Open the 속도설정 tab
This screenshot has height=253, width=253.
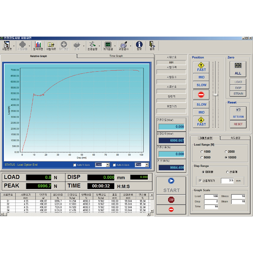coord(235,138)
